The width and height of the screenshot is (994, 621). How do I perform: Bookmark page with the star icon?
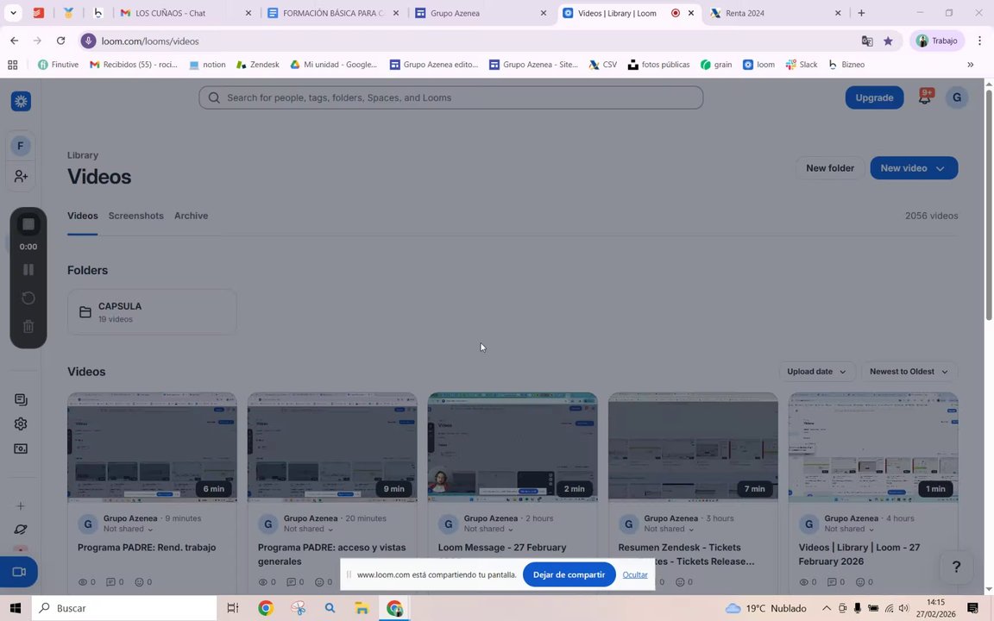coord(888,41)
